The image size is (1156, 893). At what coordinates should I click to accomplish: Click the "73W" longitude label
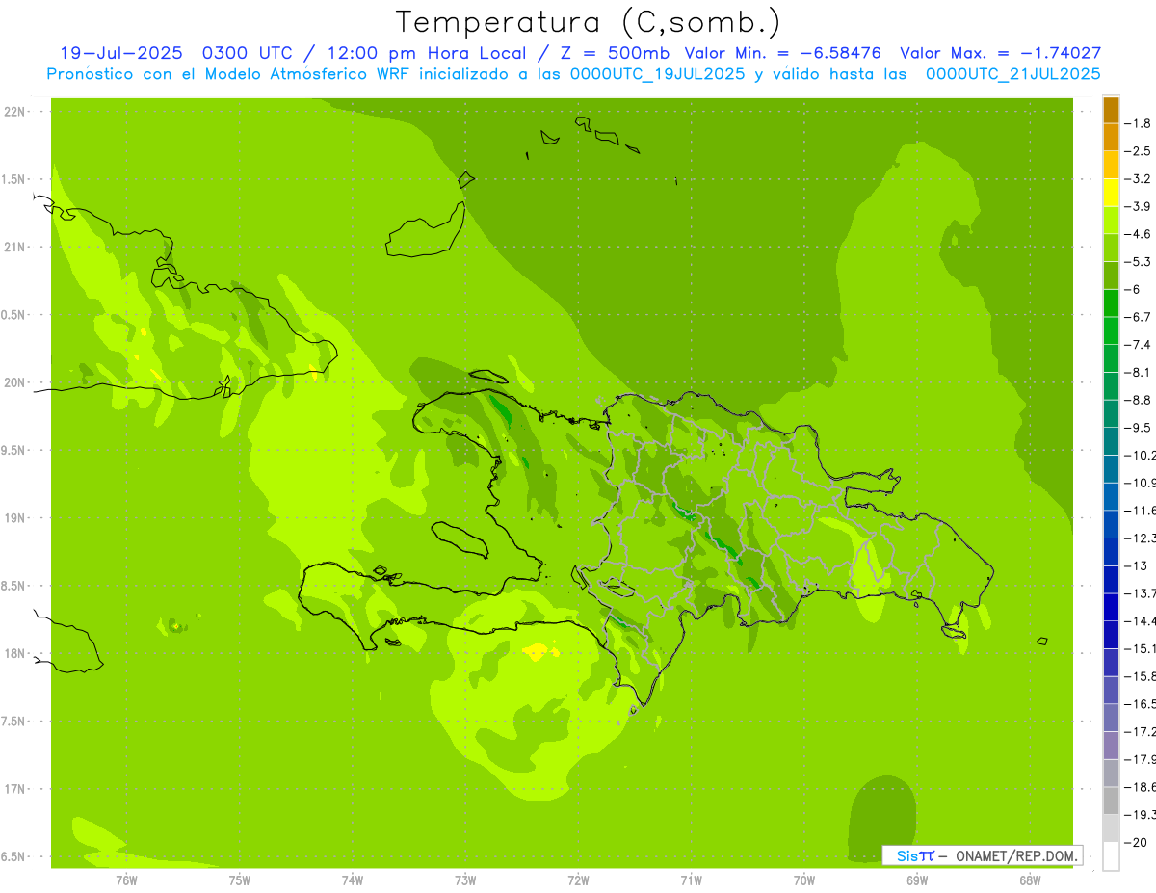tap(465, 880)
